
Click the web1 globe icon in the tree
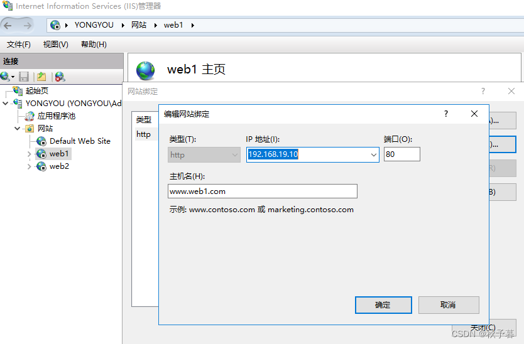coord(41,154)
